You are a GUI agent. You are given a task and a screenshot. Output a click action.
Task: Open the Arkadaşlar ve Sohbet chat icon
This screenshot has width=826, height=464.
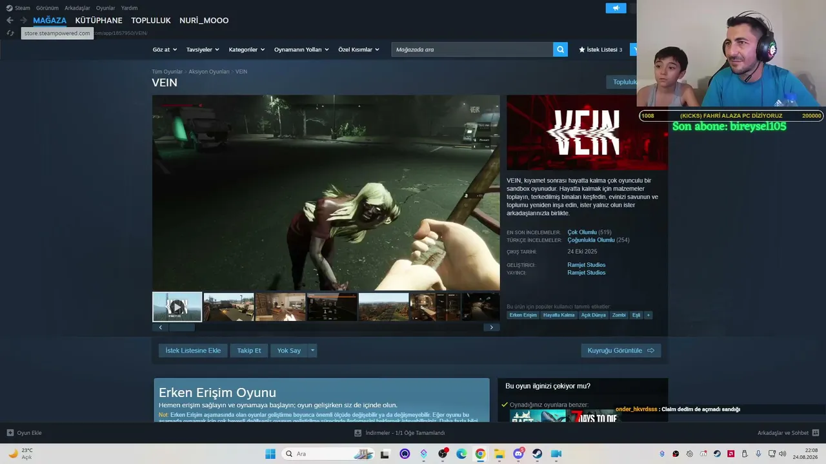(816, 433)
